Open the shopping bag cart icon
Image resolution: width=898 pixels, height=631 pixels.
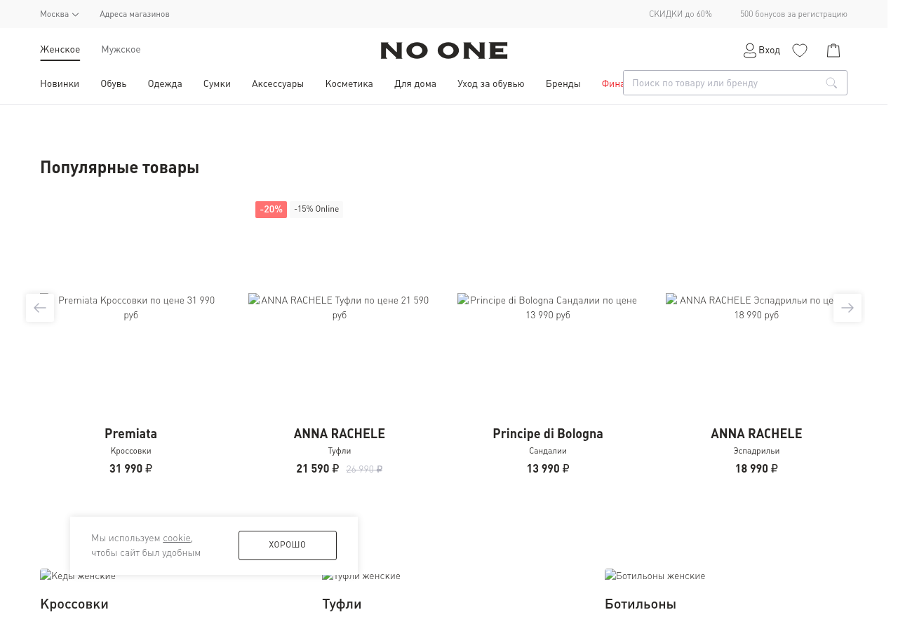(x=833, y=50)
